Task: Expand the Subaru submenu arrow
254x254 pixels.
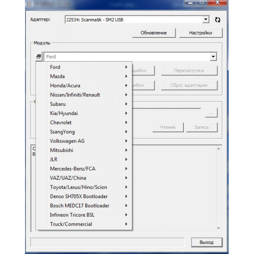Action: 126,104
